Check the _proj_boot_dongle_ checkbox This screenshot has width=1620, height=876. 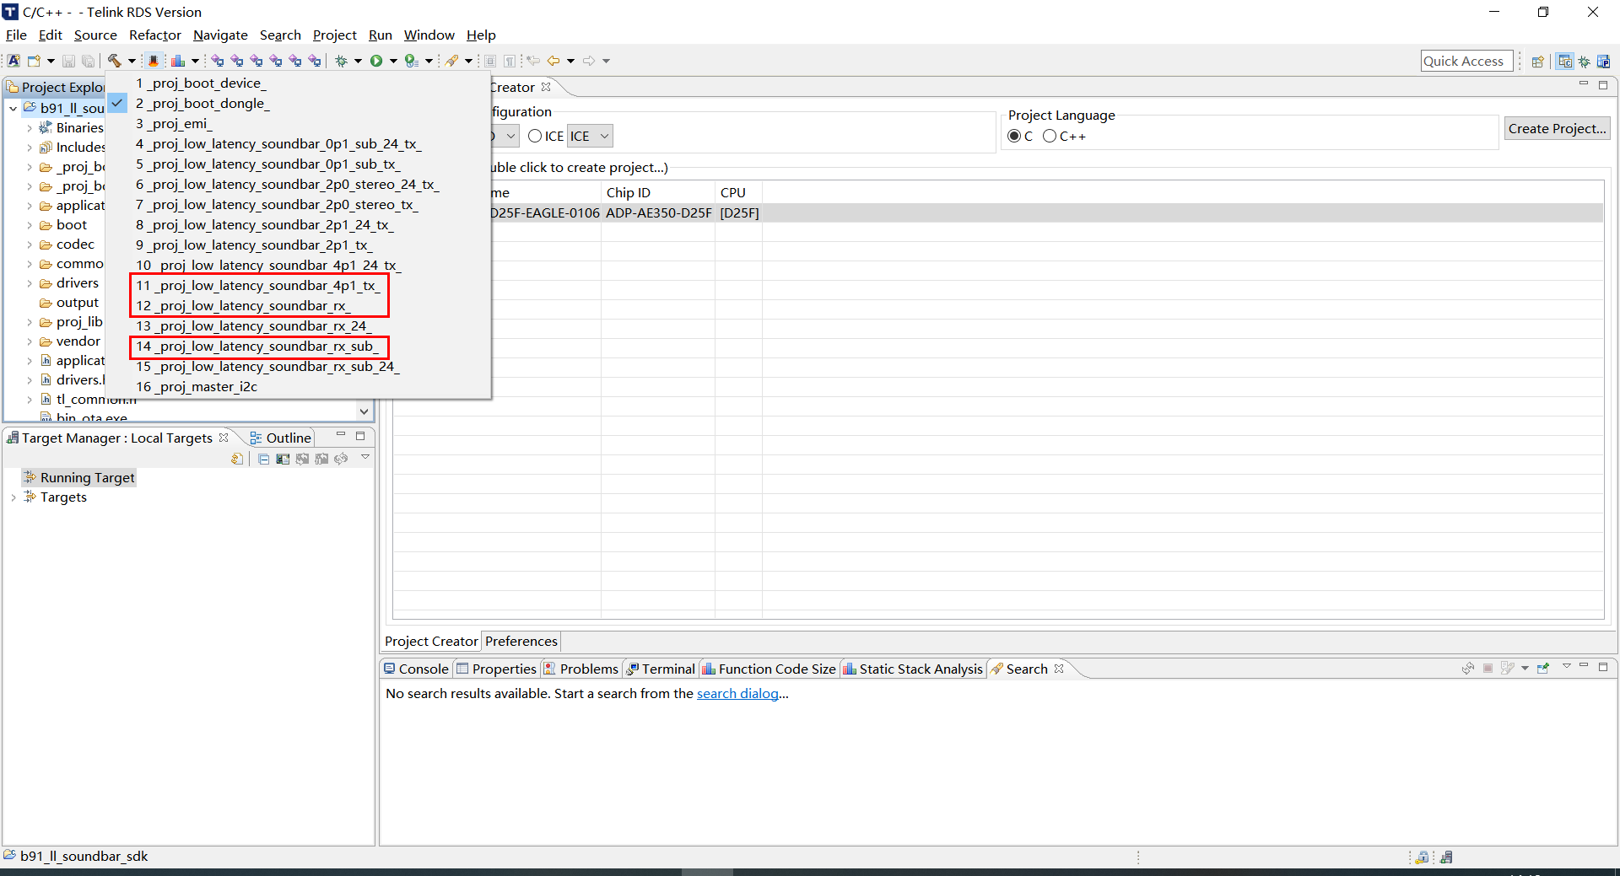tap(117, 103)
